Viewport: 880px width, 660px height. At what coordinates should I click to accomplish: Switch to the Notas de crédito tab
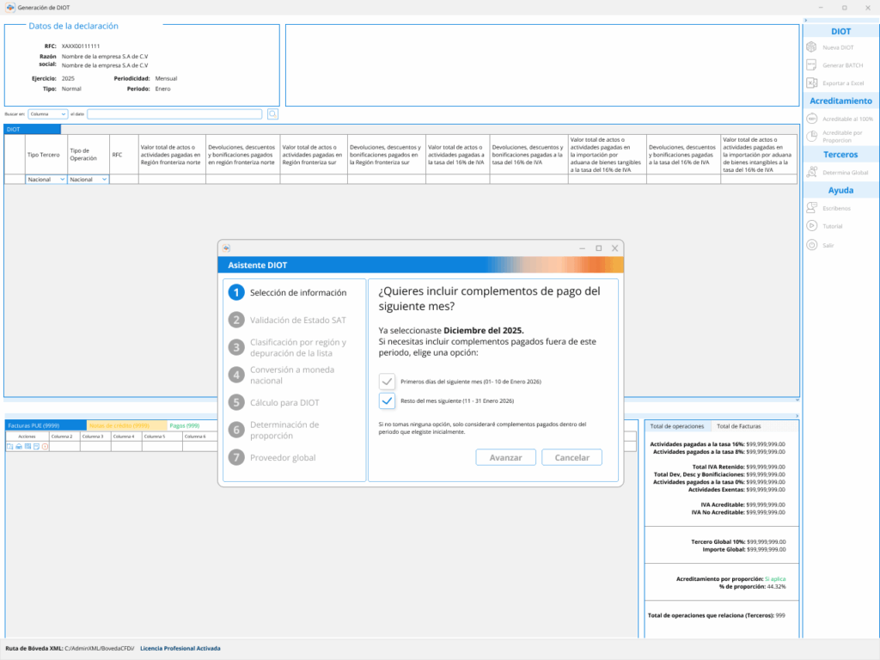click(x=126, y=425)
